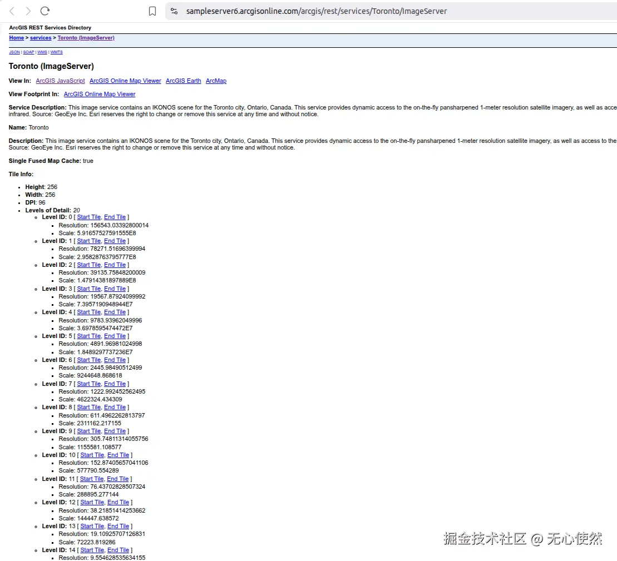Click the Toronto (ImageServer) breadcrumb link
The image size is (617, 561).
[x=86, y=38]
